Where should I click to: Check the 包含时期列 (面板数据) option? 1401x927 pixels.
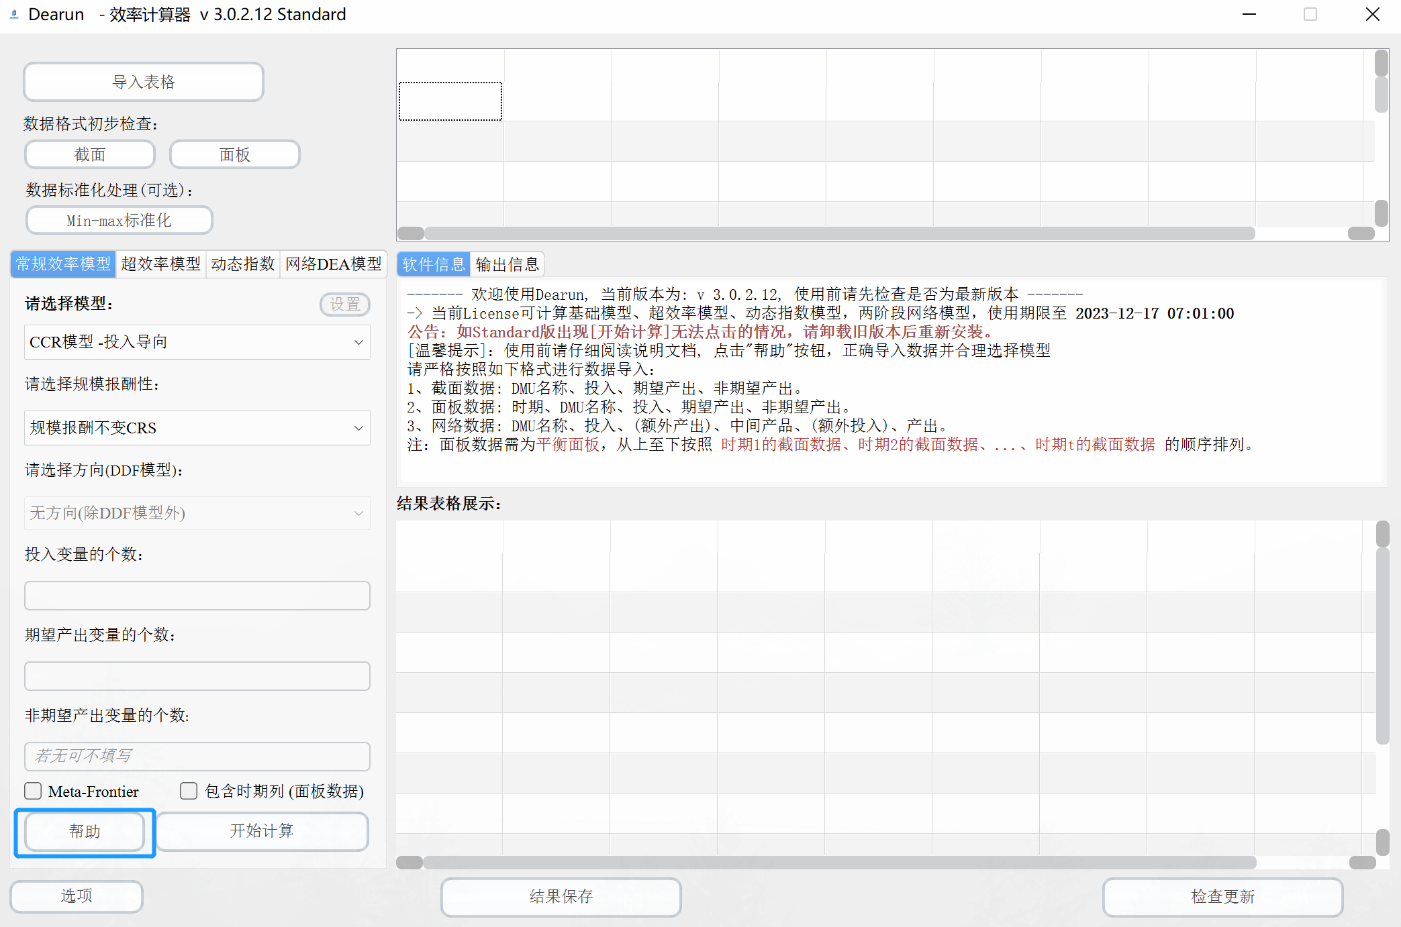coord(189,791)
